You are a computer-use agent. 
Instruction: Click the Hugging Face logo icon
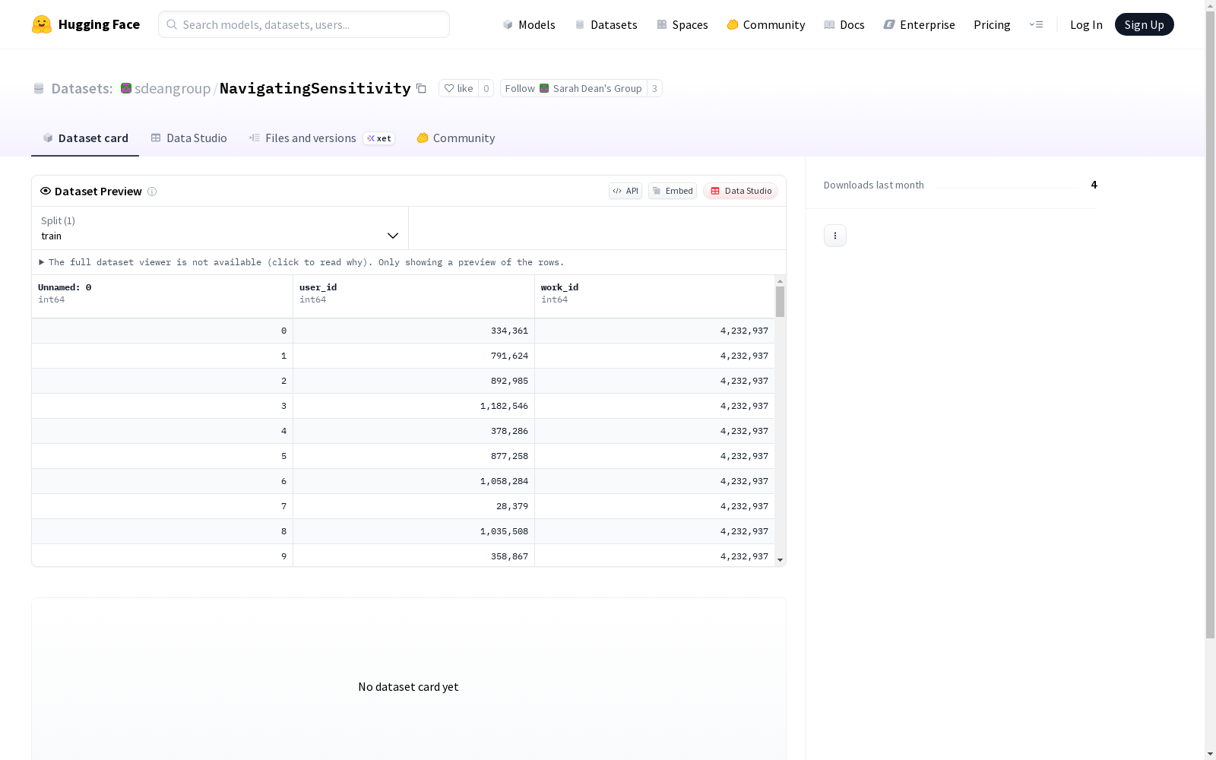tap(42, 24)
